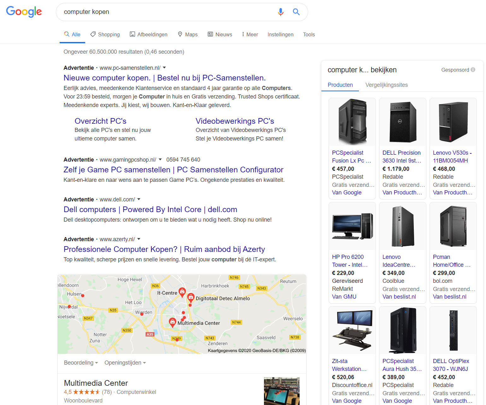Open the Afbeeldingen search tab

pos(149,34)
